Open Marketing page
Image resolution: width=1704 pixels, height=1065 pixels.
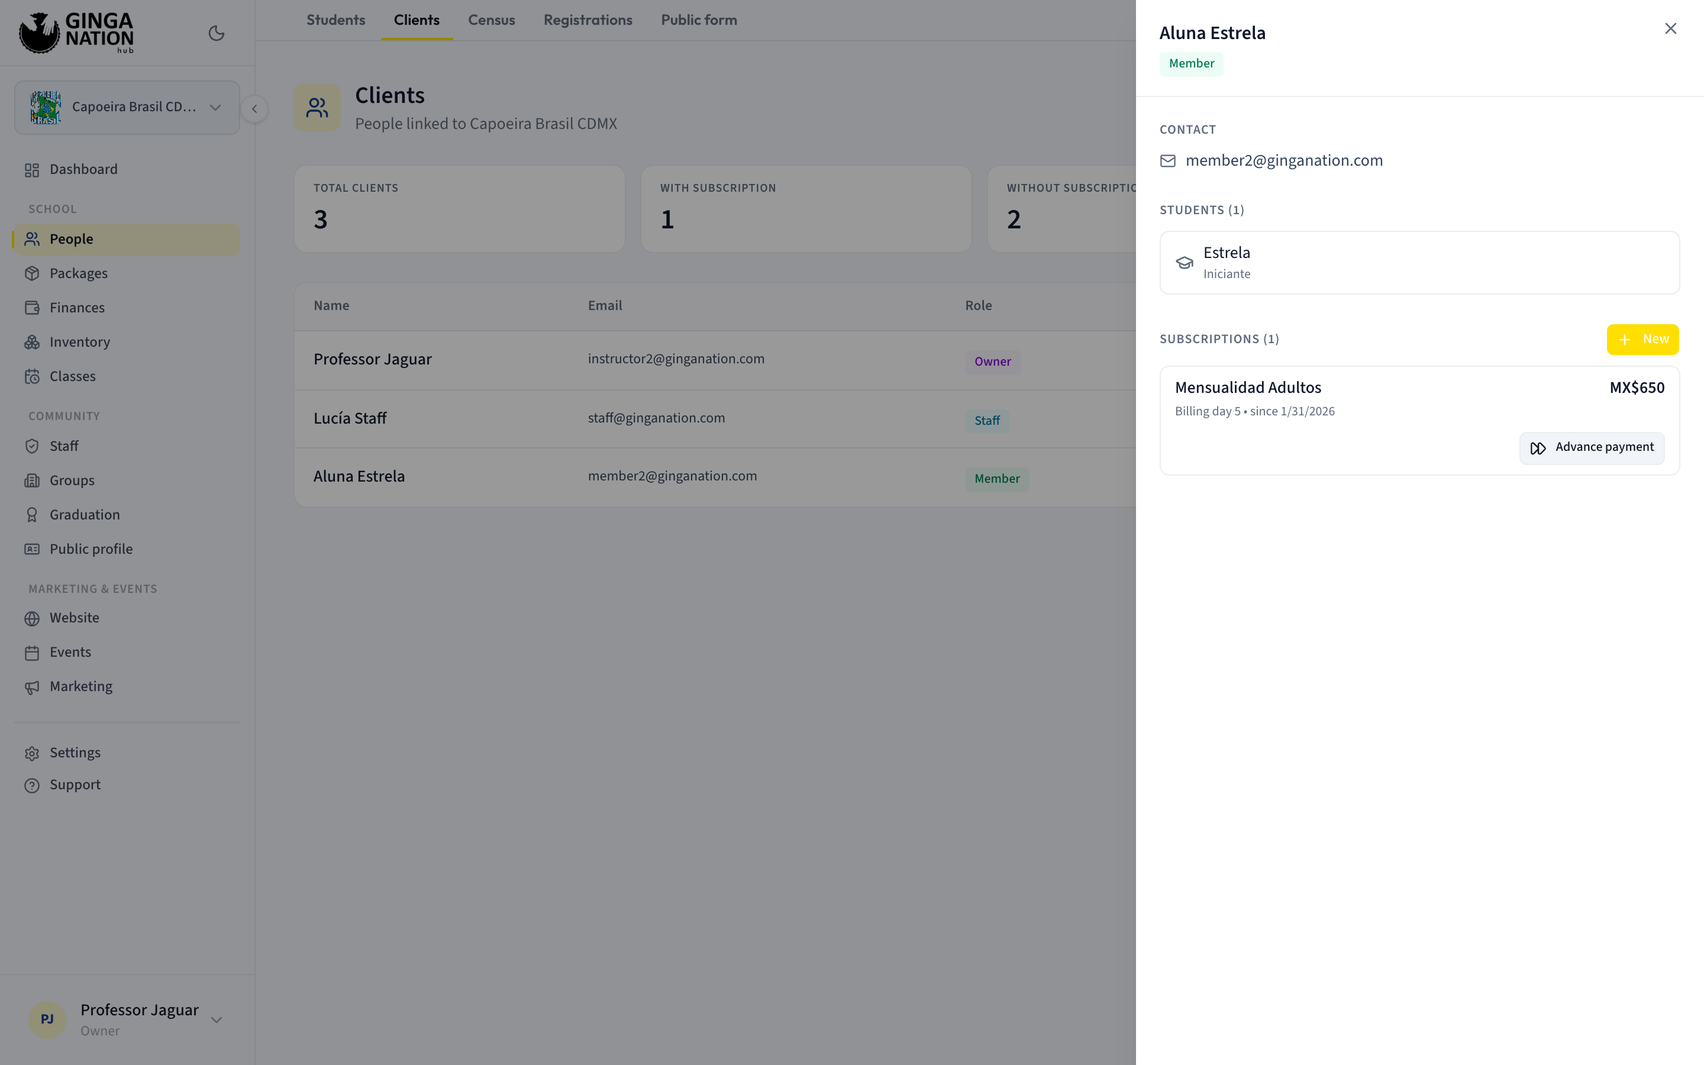(x=127, y=687)
